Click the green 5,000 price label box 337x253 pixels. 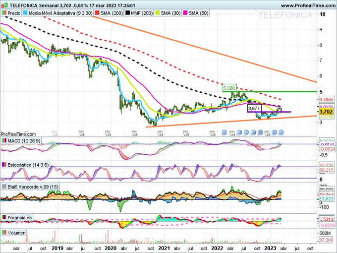229,88
